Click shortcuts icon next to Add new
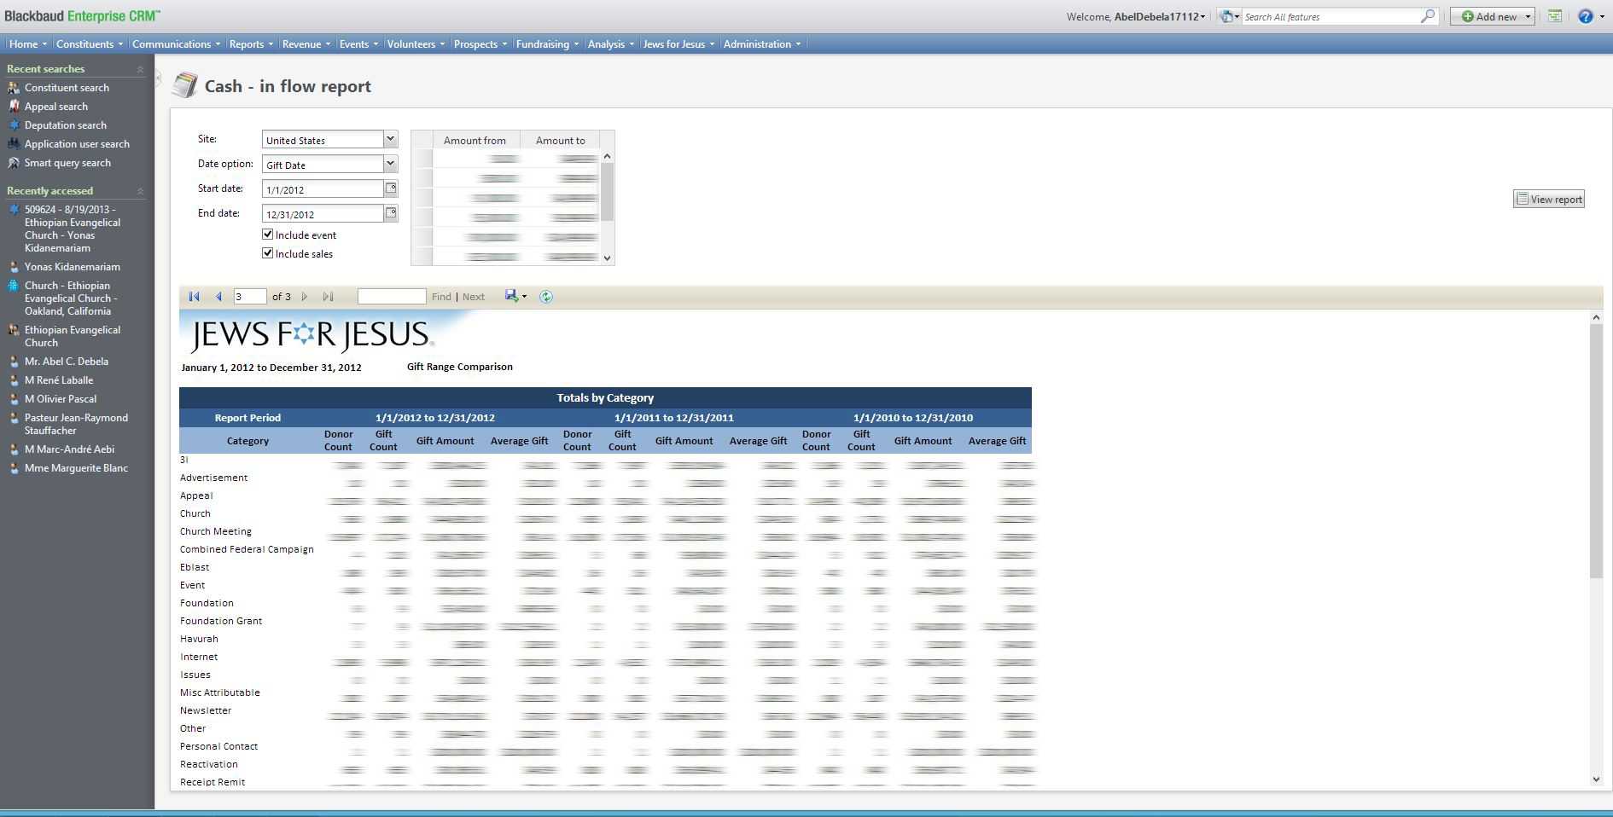The image size is (1613, 817). (1555, 16)
